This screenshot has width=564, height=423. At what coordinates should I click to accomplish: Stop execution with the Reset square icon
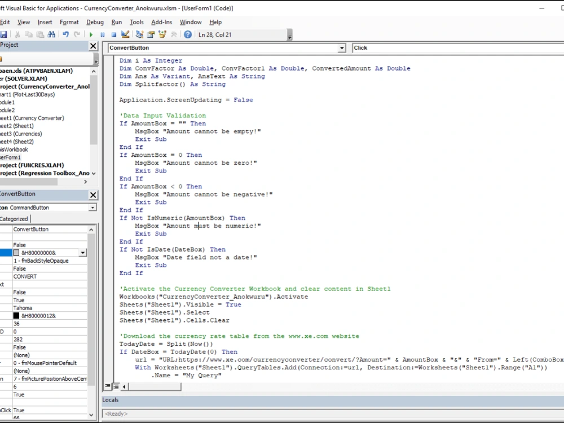coord(113,34)
